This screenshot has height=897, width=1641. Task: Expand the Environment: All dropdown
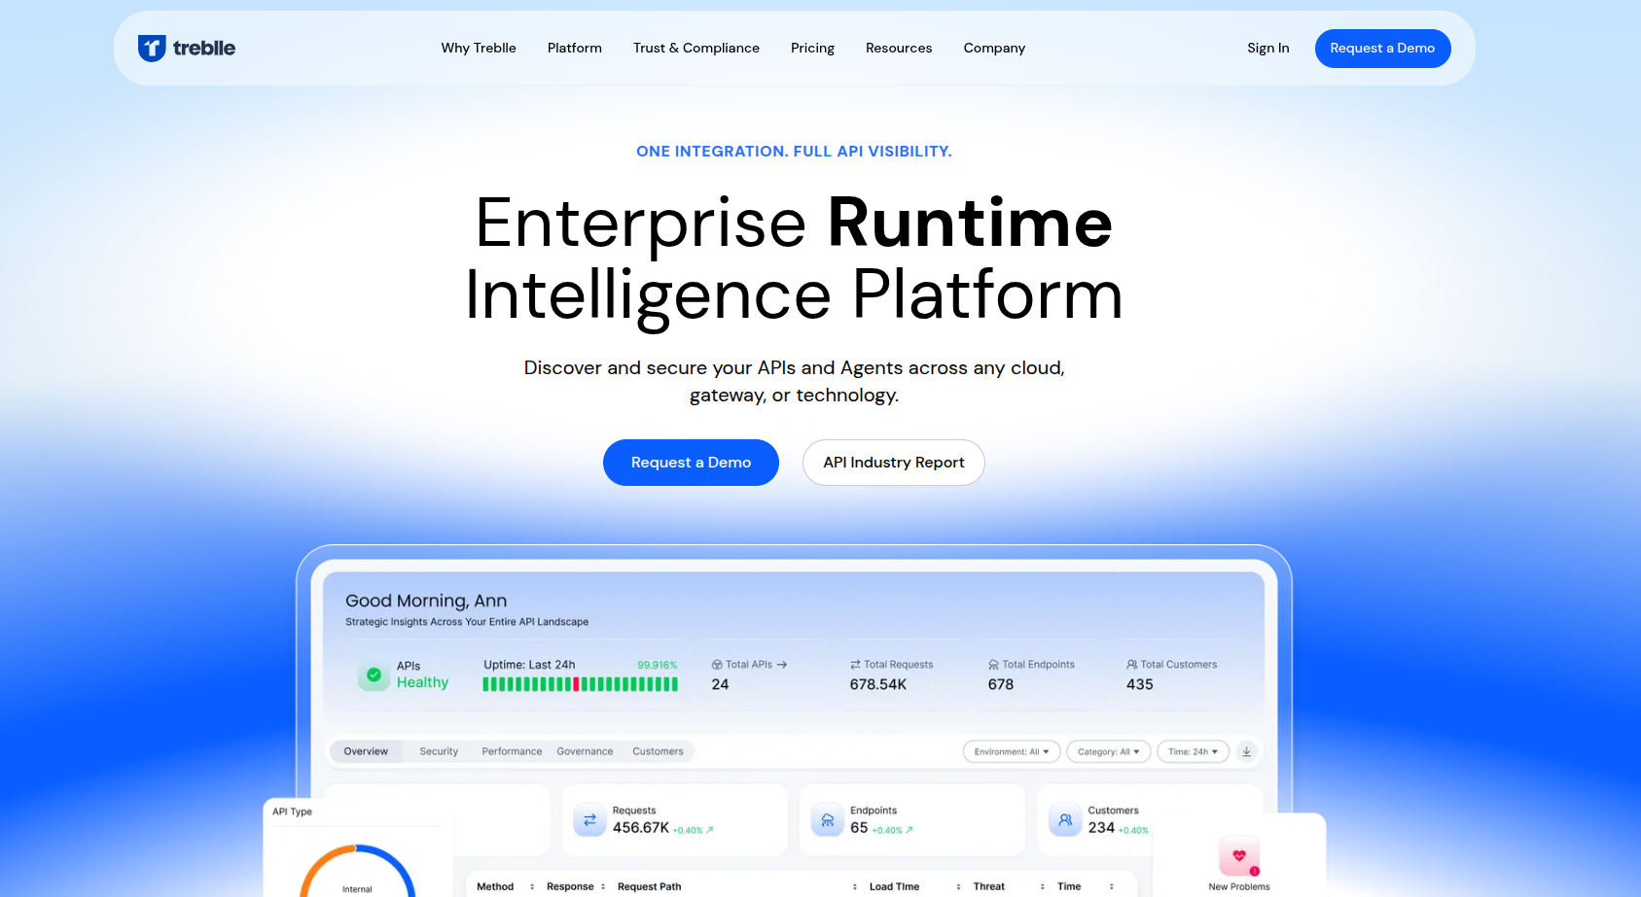tap(1012, 751)
